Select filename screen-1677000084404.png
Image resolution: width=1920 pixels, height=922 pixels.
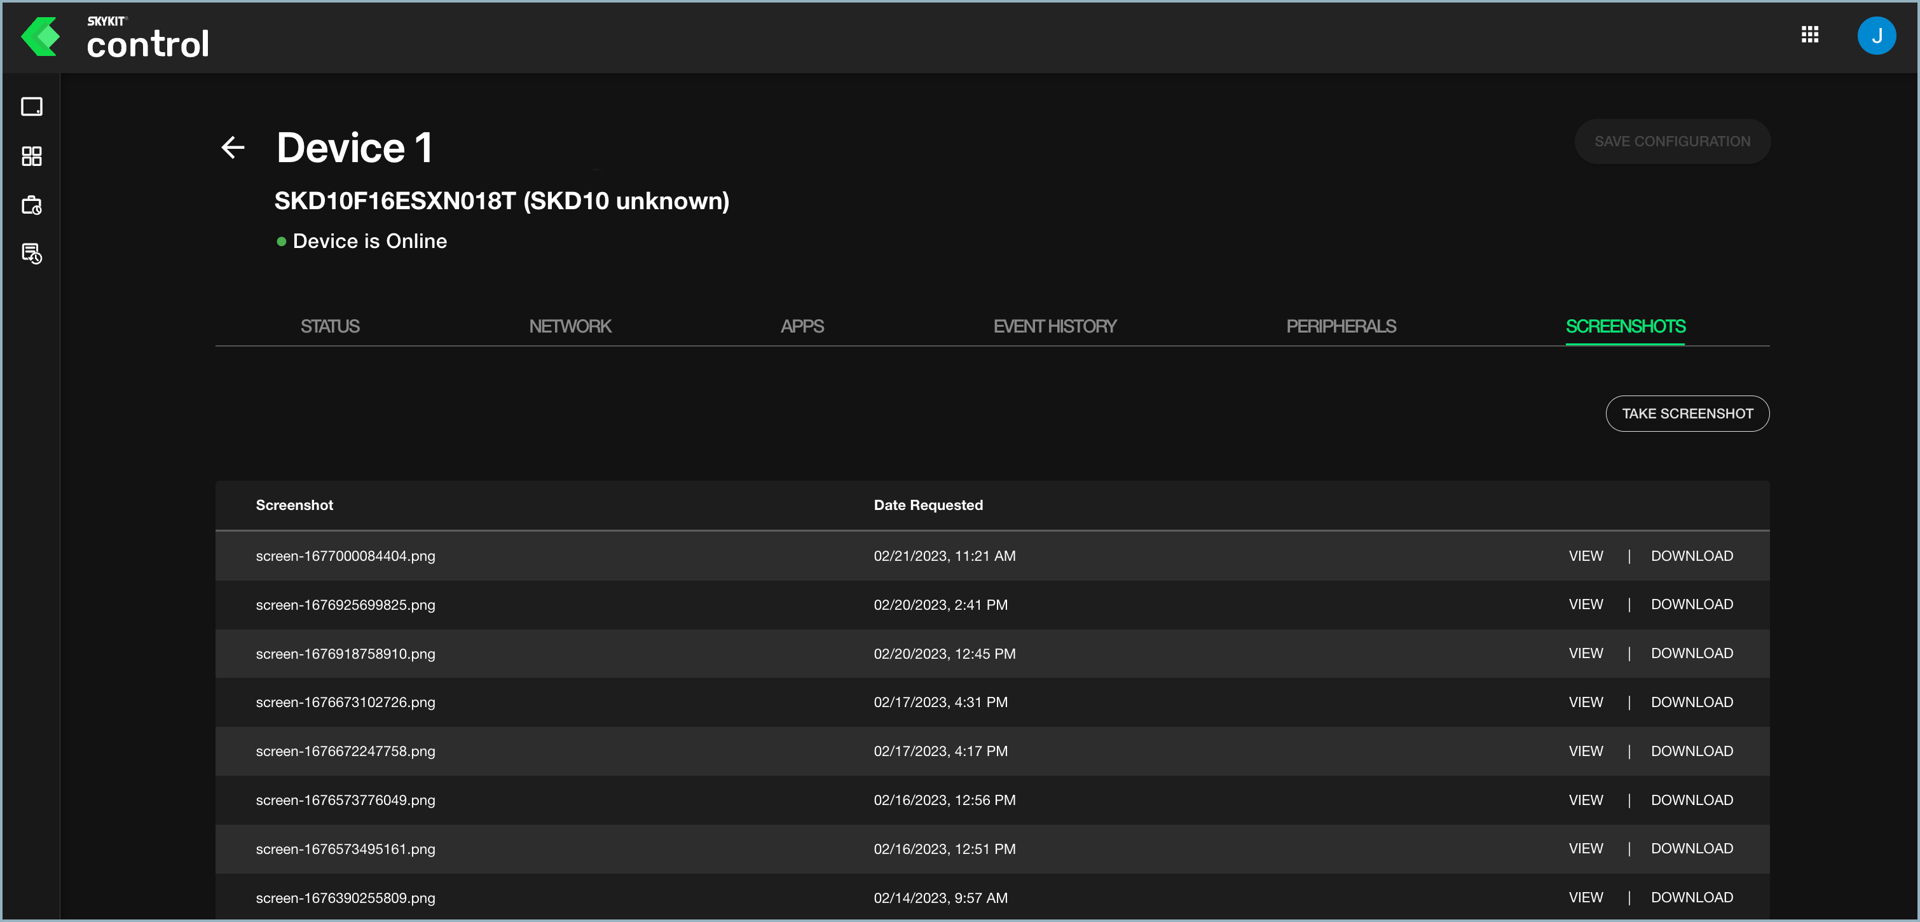click(345, 556)
